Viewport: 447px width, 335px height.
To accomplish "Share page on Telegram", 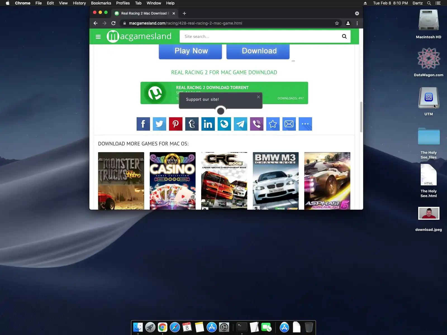I will pyautogui.click(x=241, y=124).
